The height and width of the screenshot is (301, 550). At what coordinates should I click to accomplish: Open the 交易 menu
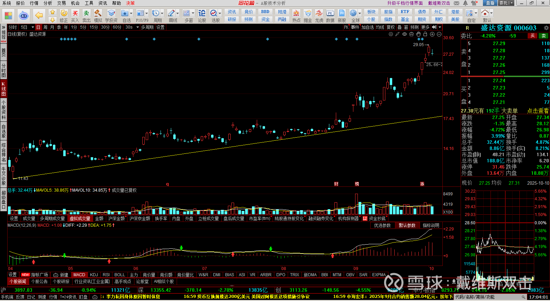[62, 3]
